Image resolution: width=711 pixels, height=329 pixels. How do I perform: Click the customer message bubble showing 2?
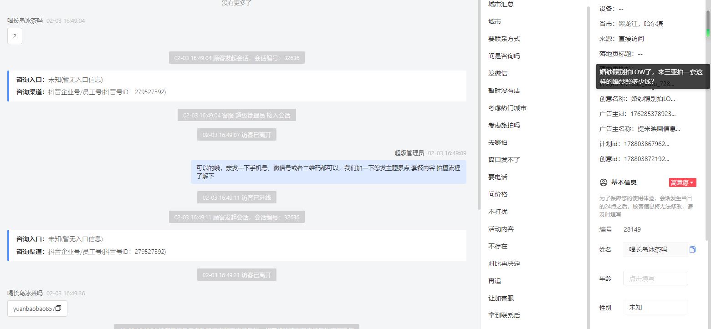15,36
